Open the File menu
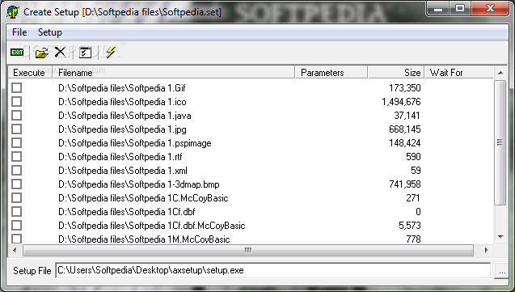The width and height of the screenshot is (515, 292). click(19, 32)
